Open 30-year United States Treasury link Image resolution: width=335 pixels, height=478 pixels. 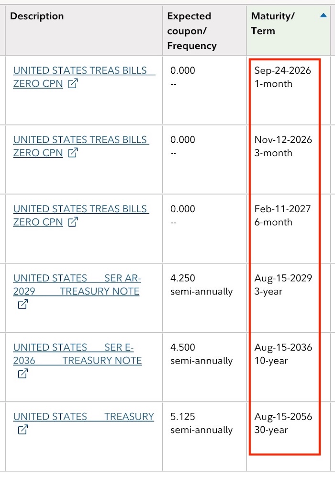(83, 416)
